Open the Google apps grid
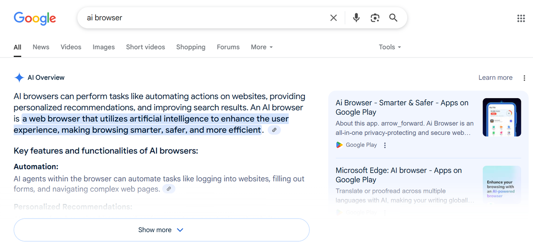533x243 pixels. click(521, 18)
